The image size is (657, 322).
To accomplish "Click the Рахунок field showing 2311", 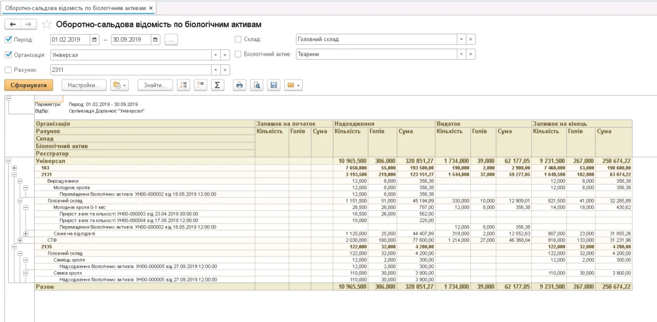I will (x=131, y=70).
